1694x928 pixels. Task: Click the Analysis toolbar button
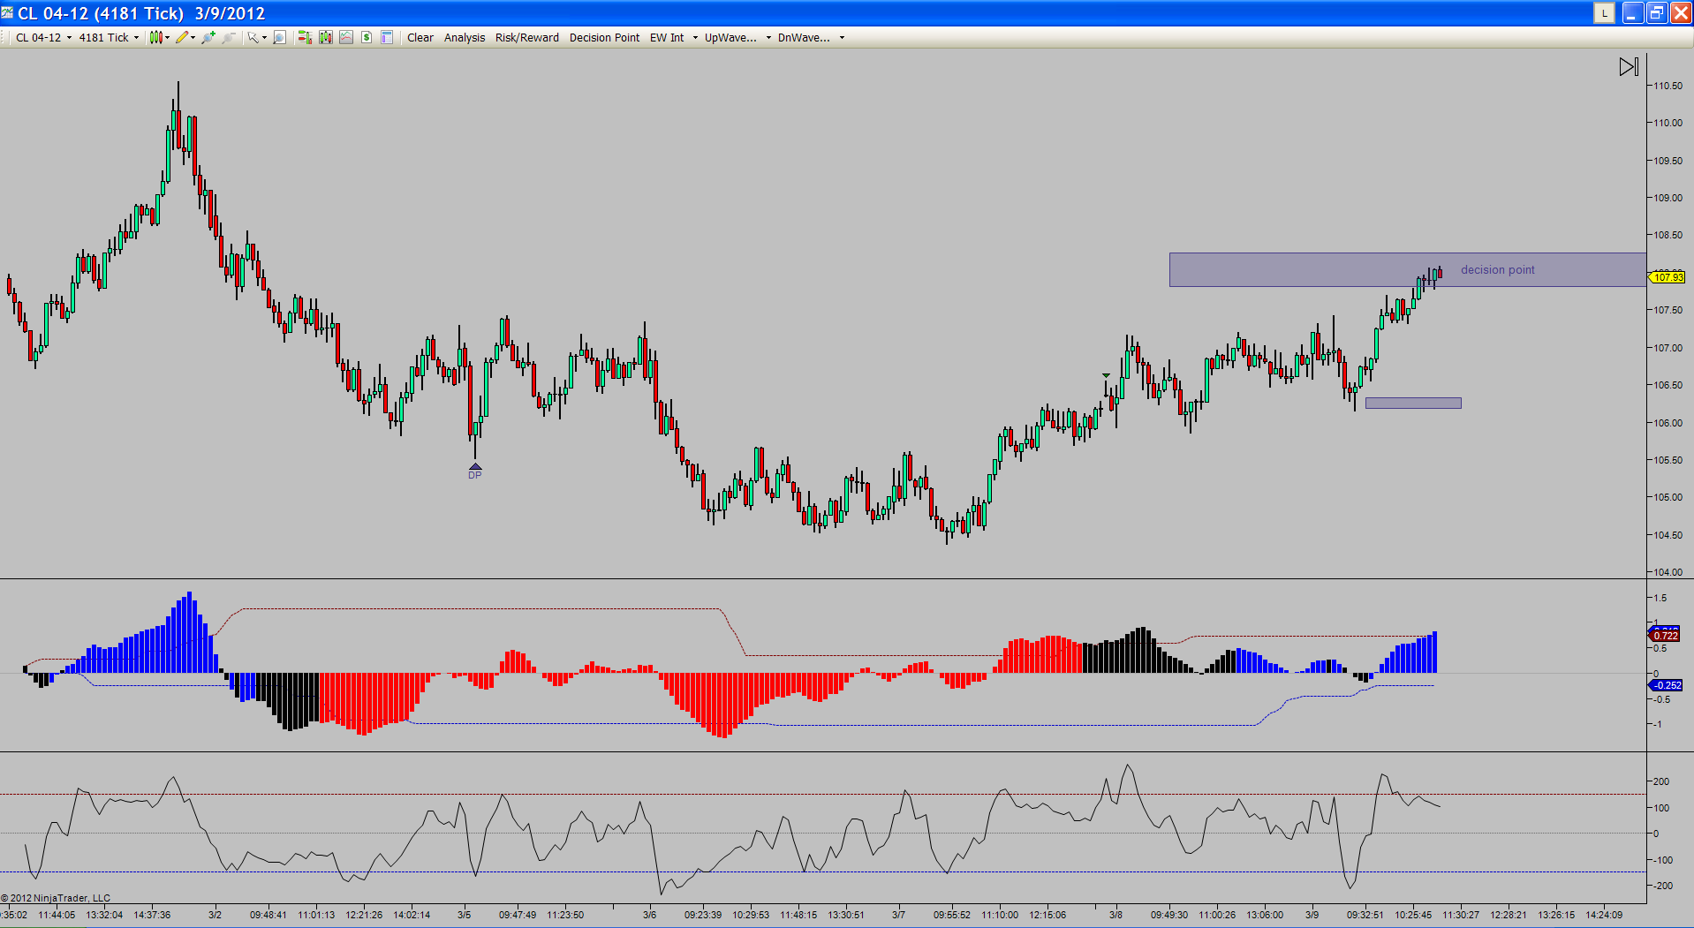pyautogui.click(x=465, y=37)
